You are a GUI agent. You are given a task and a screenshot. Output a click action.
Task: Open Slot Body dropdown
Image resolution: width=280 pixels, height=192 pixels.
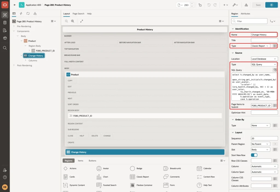click(x=260, y=150)
